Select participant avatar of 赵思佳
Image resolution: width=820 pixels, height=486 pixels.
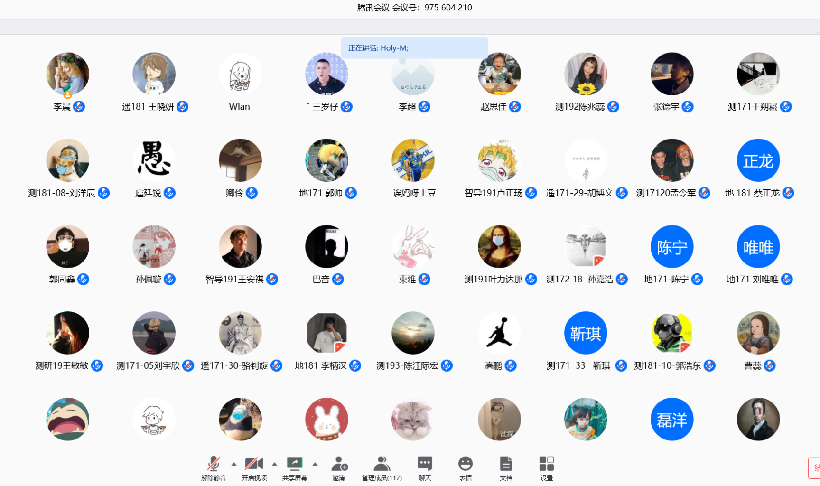tap(499, 74)
